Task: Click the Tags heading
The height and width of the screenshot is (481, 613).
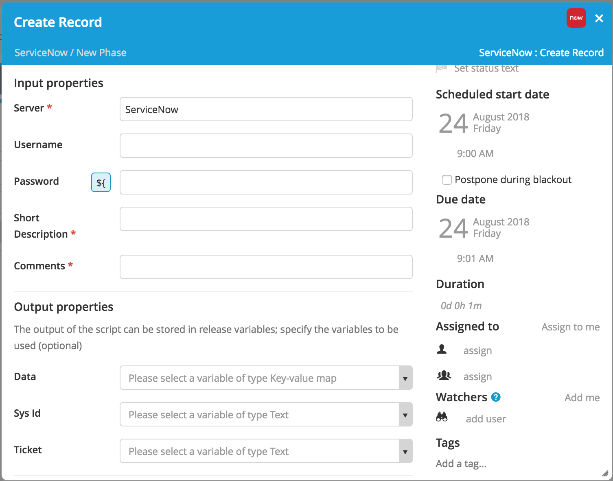Action: [448, 443]
